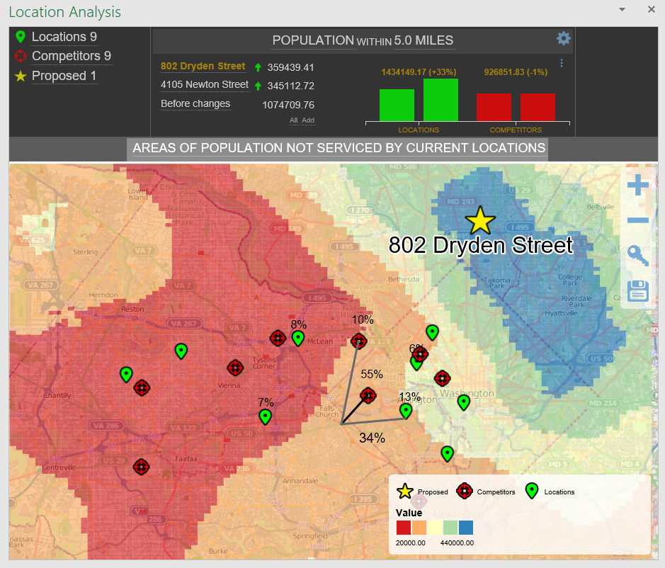
Task: Click the 34% label on the map
Action: (372, 438)
